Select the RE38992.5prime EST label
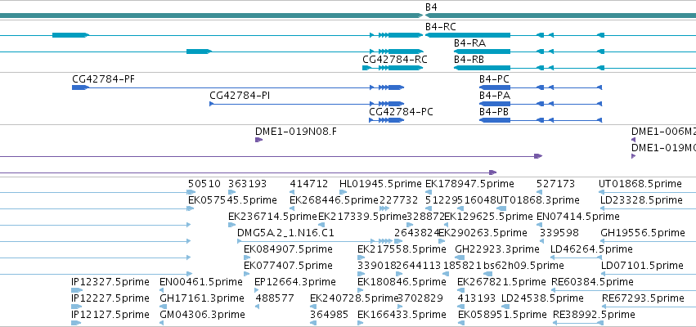Viewport: 696px width, 327px height. pyautogui.click(x=594, y=315)
